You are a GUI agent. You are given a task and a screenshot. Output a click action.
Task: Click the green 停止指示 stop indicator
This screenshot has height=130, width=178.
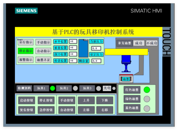coord(26,51)
